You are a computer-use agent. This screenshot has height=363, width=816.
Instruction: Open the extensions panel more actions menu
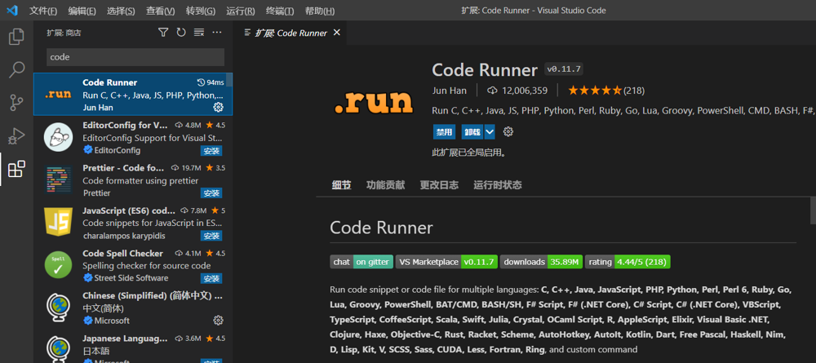click(217, 33)
